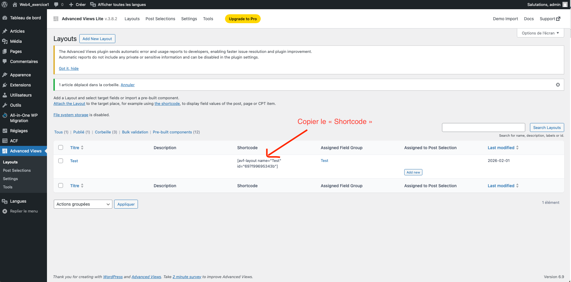Click the Langues translation icon

tap(5, 201)
